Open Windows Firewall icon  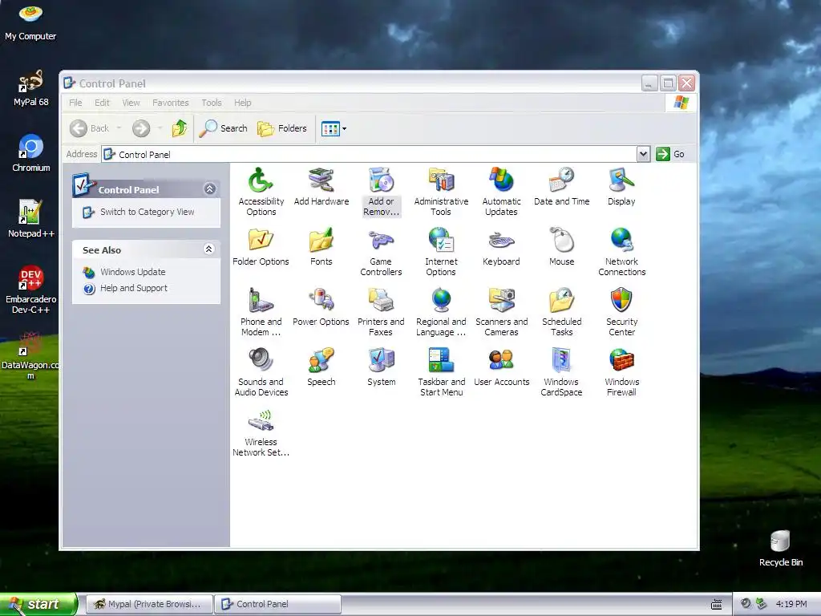[621, 372]
